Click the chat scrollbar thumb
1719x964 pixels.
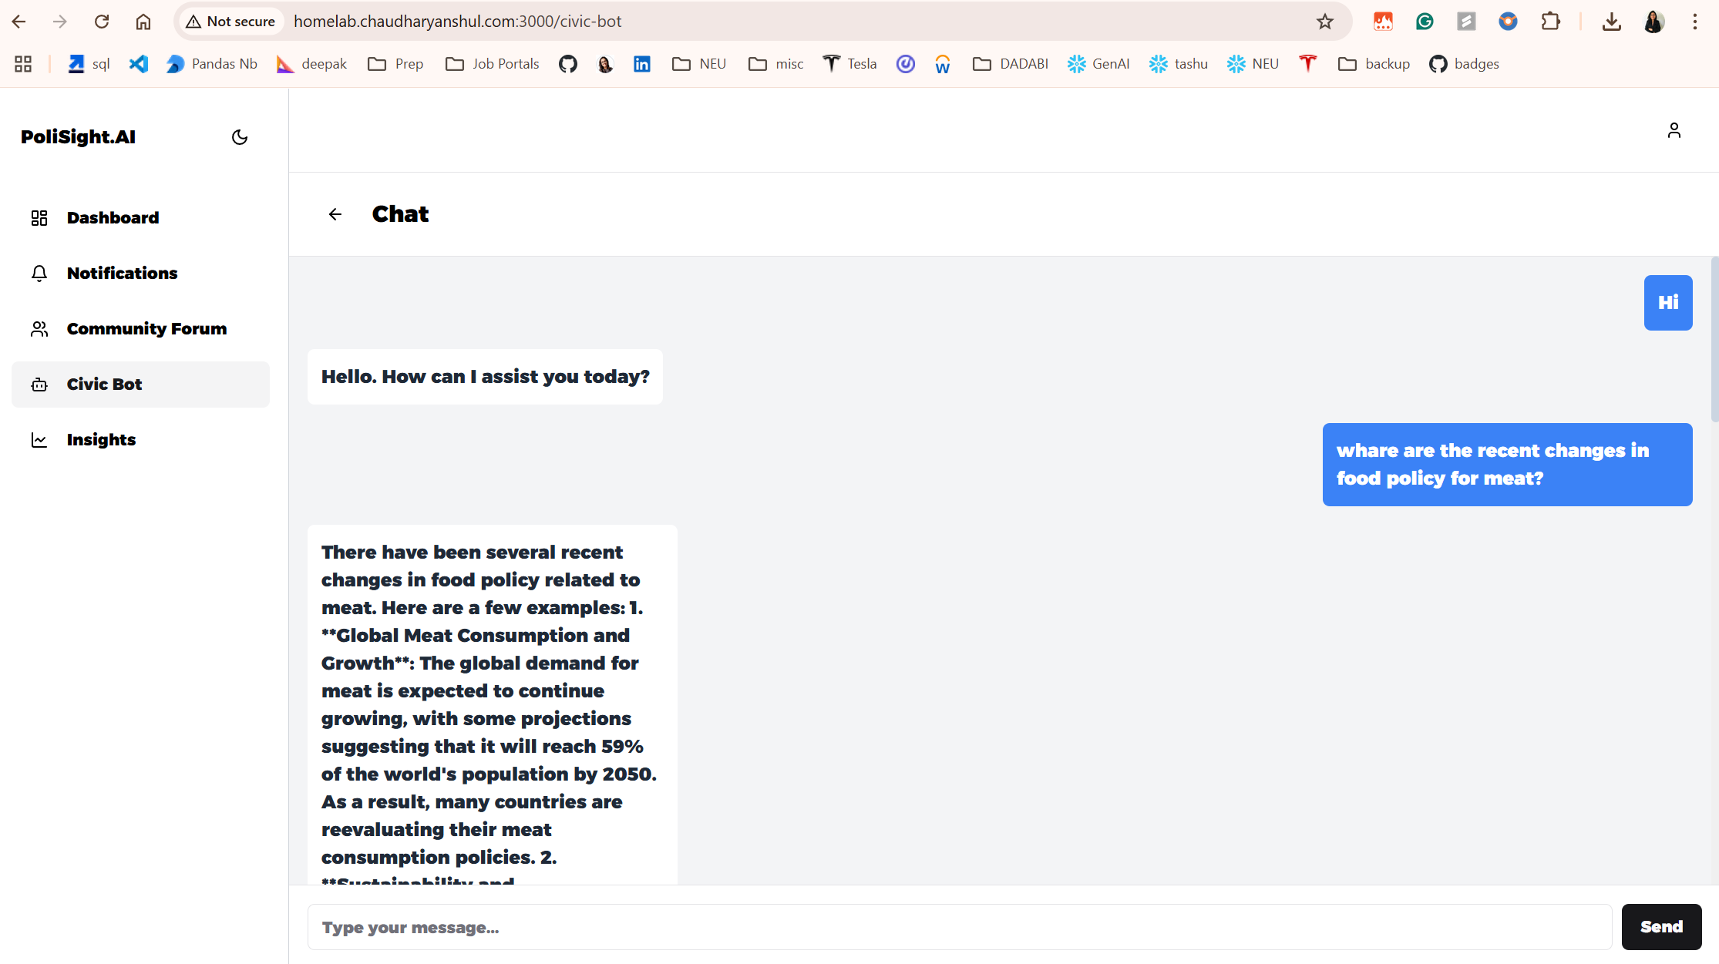tap(1714, 339)
